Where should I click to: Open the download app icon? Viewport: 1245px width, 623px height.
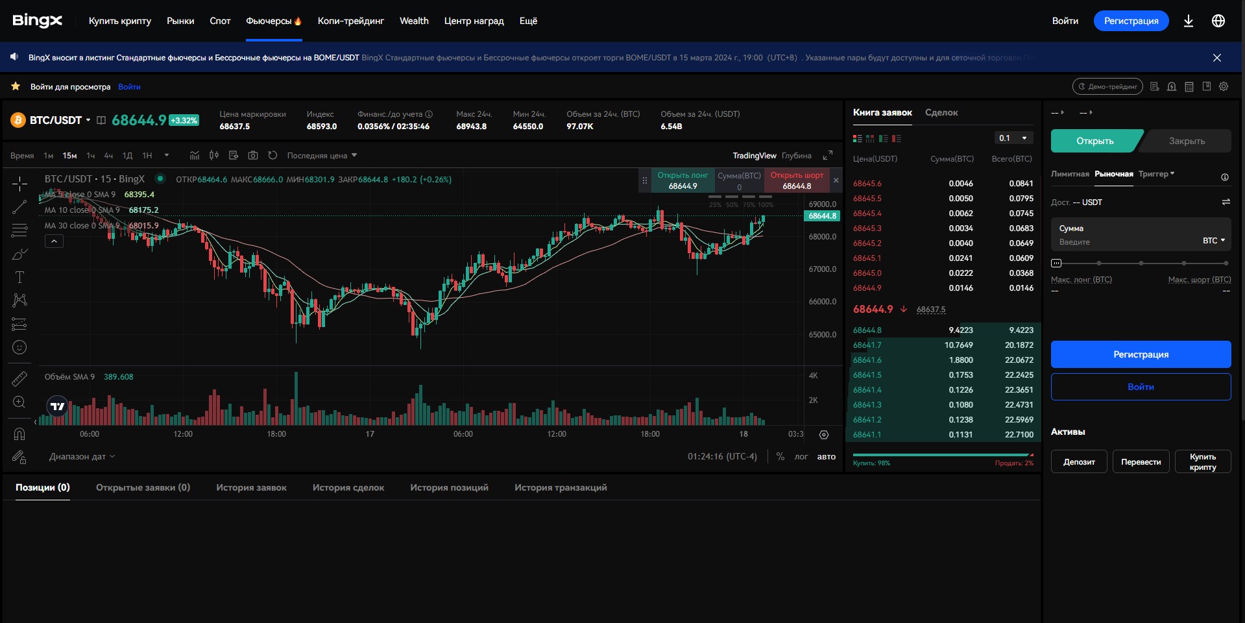point(1189,21)
